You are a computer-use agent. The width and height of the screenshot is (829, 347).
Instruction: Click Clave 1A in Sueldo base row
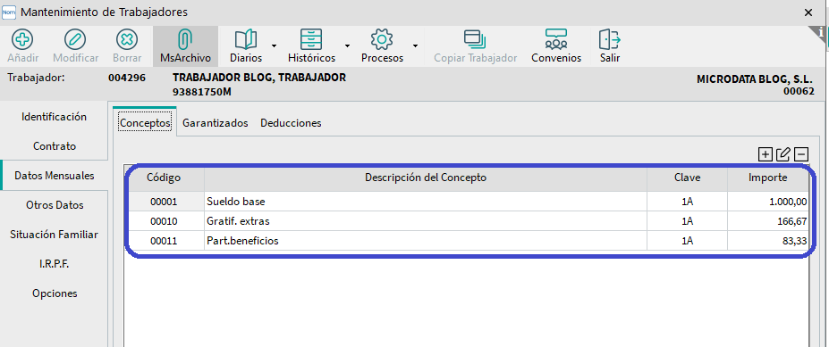(688, 202)
